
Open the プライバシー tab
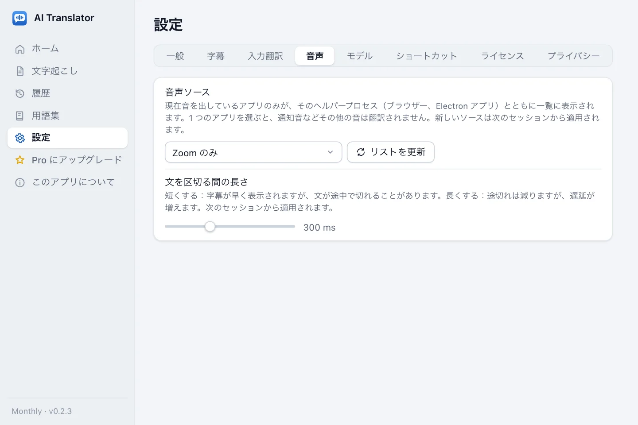pyautogui.click(x=573, y=56)
